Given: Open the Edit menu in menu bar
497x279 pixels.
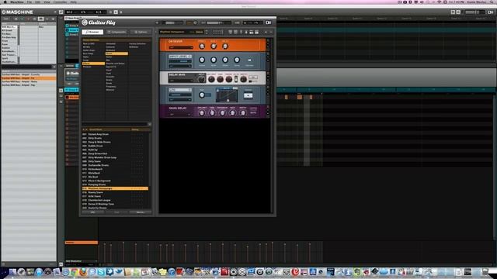Looking at the screenshot, I should [x=38, y=2].
